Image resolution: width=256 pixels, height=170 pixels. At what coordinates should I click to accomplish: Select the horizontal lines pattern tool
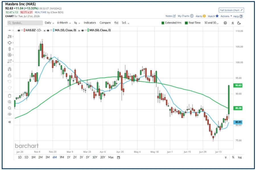(x=10, y=61)
